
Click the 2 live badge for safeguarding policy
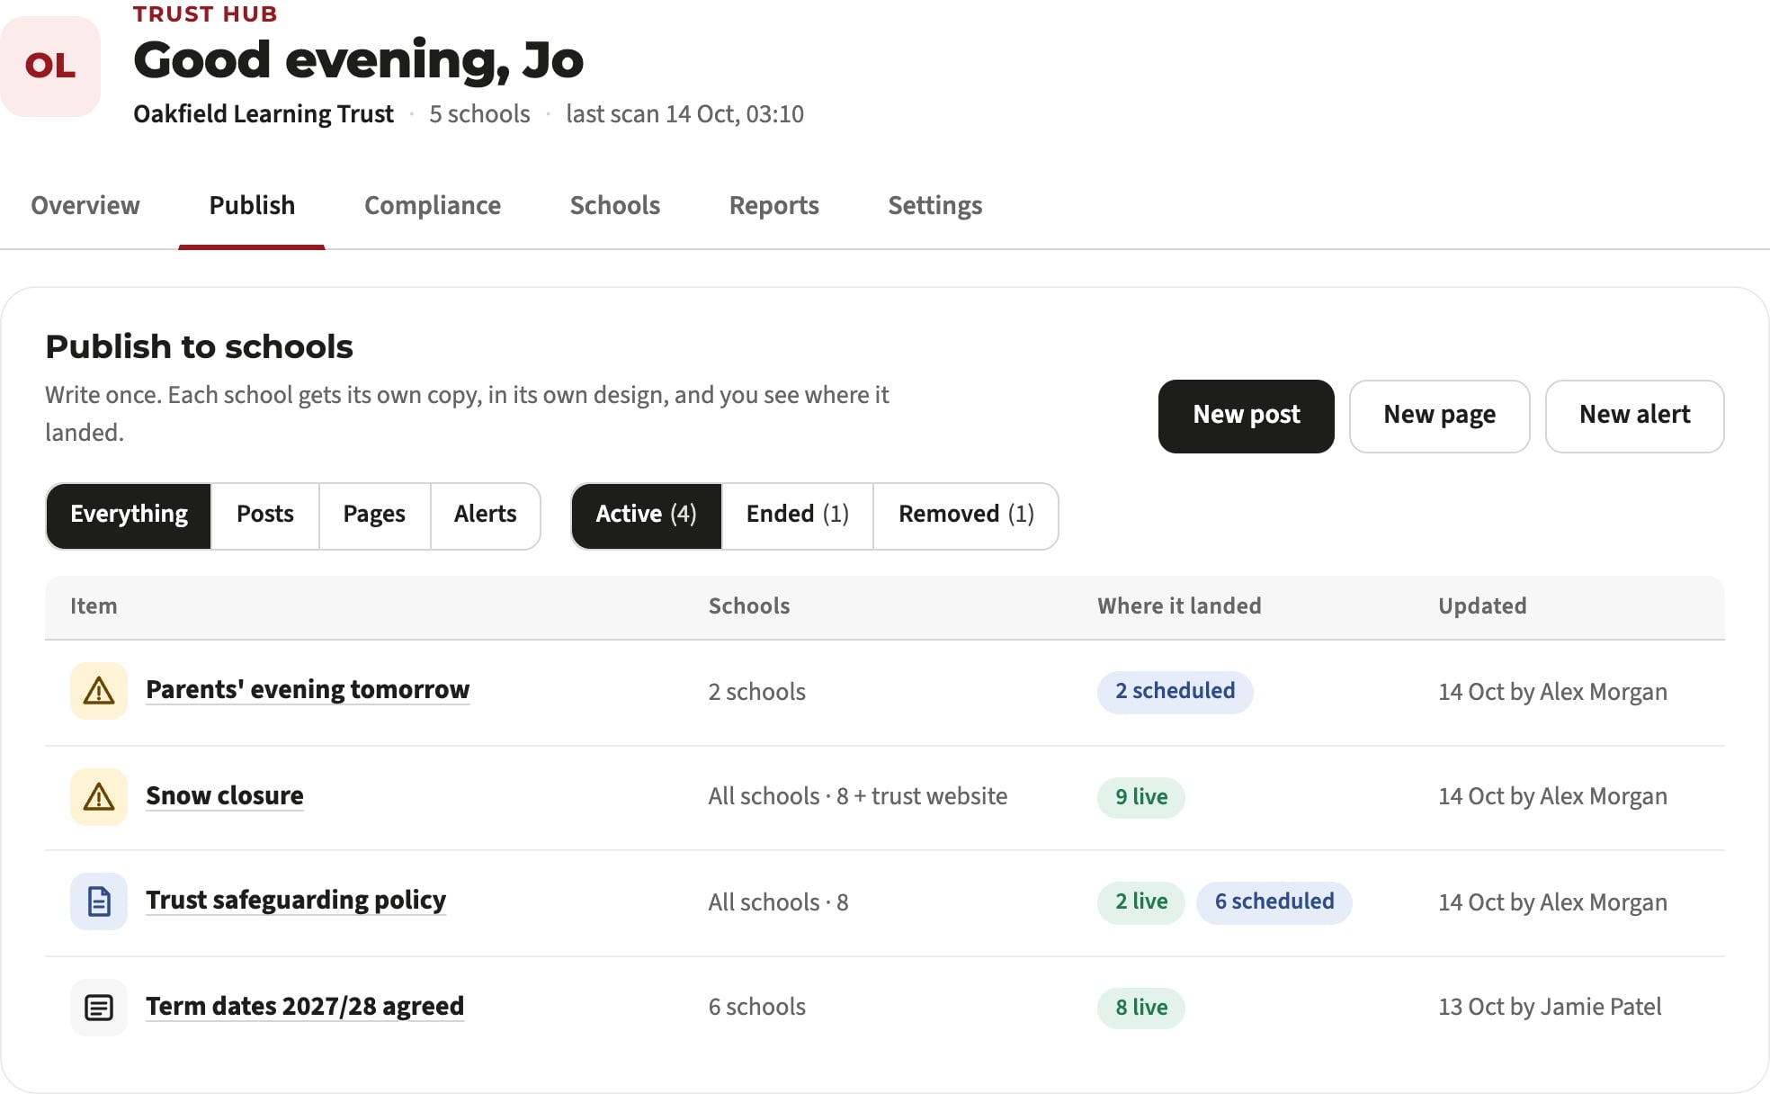click(x=1141, y=902)
